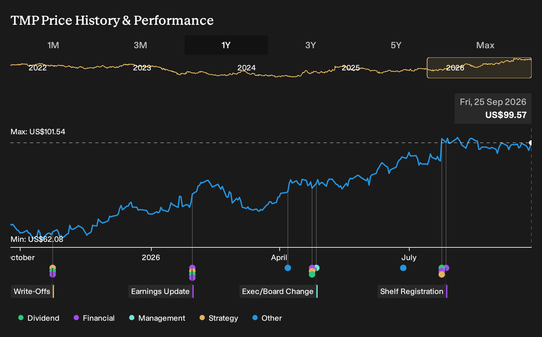Open the Write-Offs event label
Image resolution: width=542 pixels, height=337 pixels.
pos(32,291)
